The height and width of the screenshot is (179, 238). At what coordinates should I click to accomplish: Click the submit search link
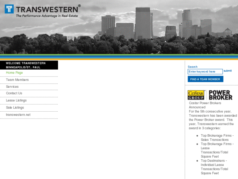(228, 71)
